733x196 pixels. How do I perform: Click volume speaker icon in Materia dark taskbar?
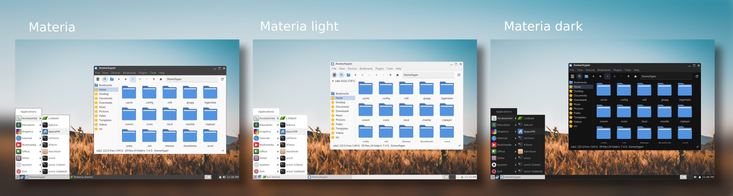click(x=695, y=177)
